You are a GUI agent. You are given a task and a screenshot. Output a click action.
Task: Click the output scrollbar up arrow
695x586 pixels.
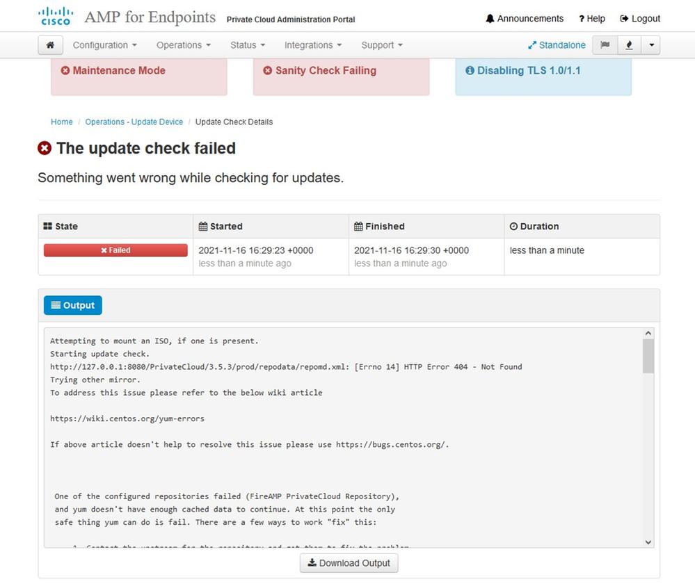click(648, 333)
